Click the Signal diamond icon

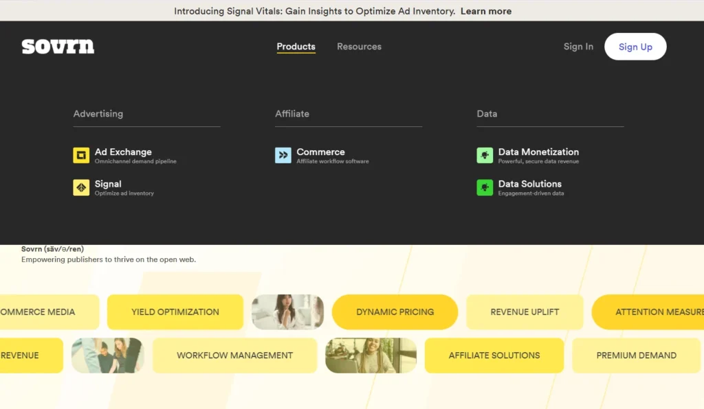pyautogui.click(x=81, y=188)
